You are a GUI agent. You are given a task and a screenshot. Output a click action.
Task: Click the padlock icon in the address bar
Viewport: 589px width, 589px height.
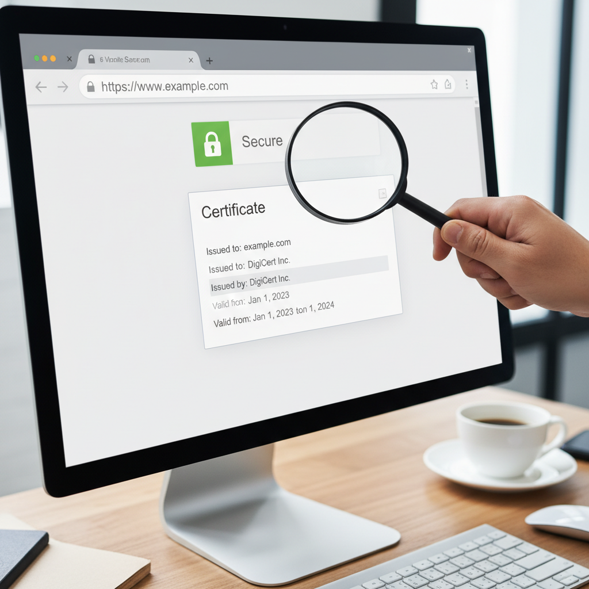[90, 86]
